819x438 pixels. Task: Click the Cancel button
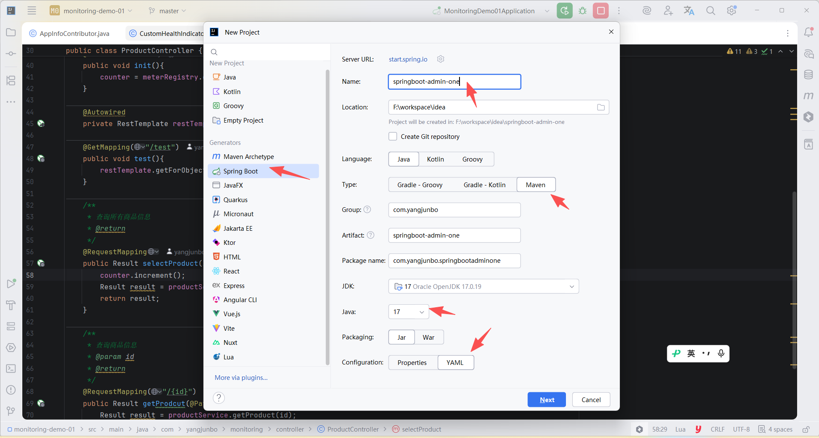coord(591,400)
